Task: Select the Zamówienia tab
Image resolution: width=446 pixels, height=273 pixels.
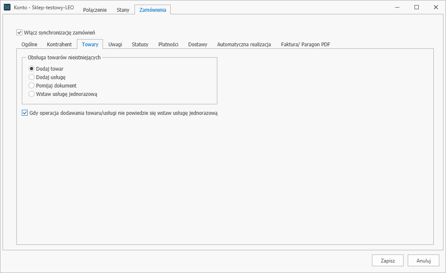Action: [x=153, y=10]
